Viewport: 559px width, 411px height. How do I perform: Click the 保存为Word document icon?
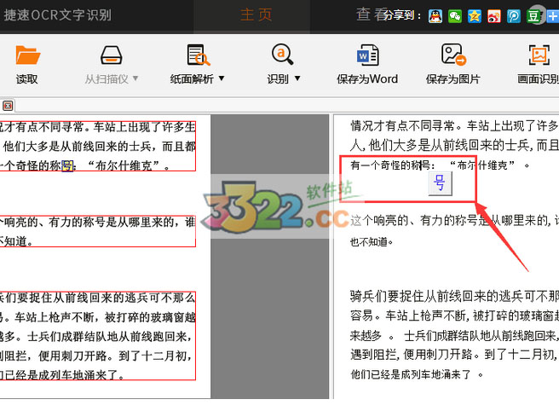point(367,55)
